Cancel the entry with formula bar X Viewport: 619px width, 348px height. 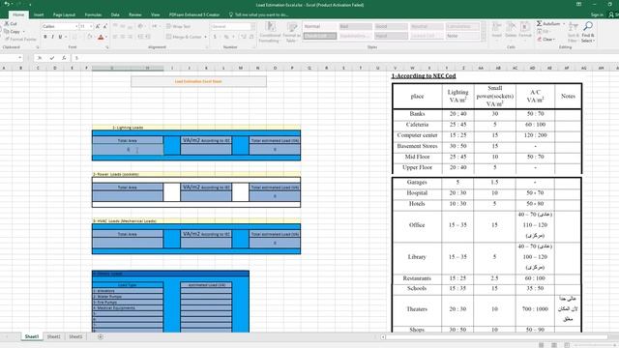pyautogui.click(x=40, y=58)
